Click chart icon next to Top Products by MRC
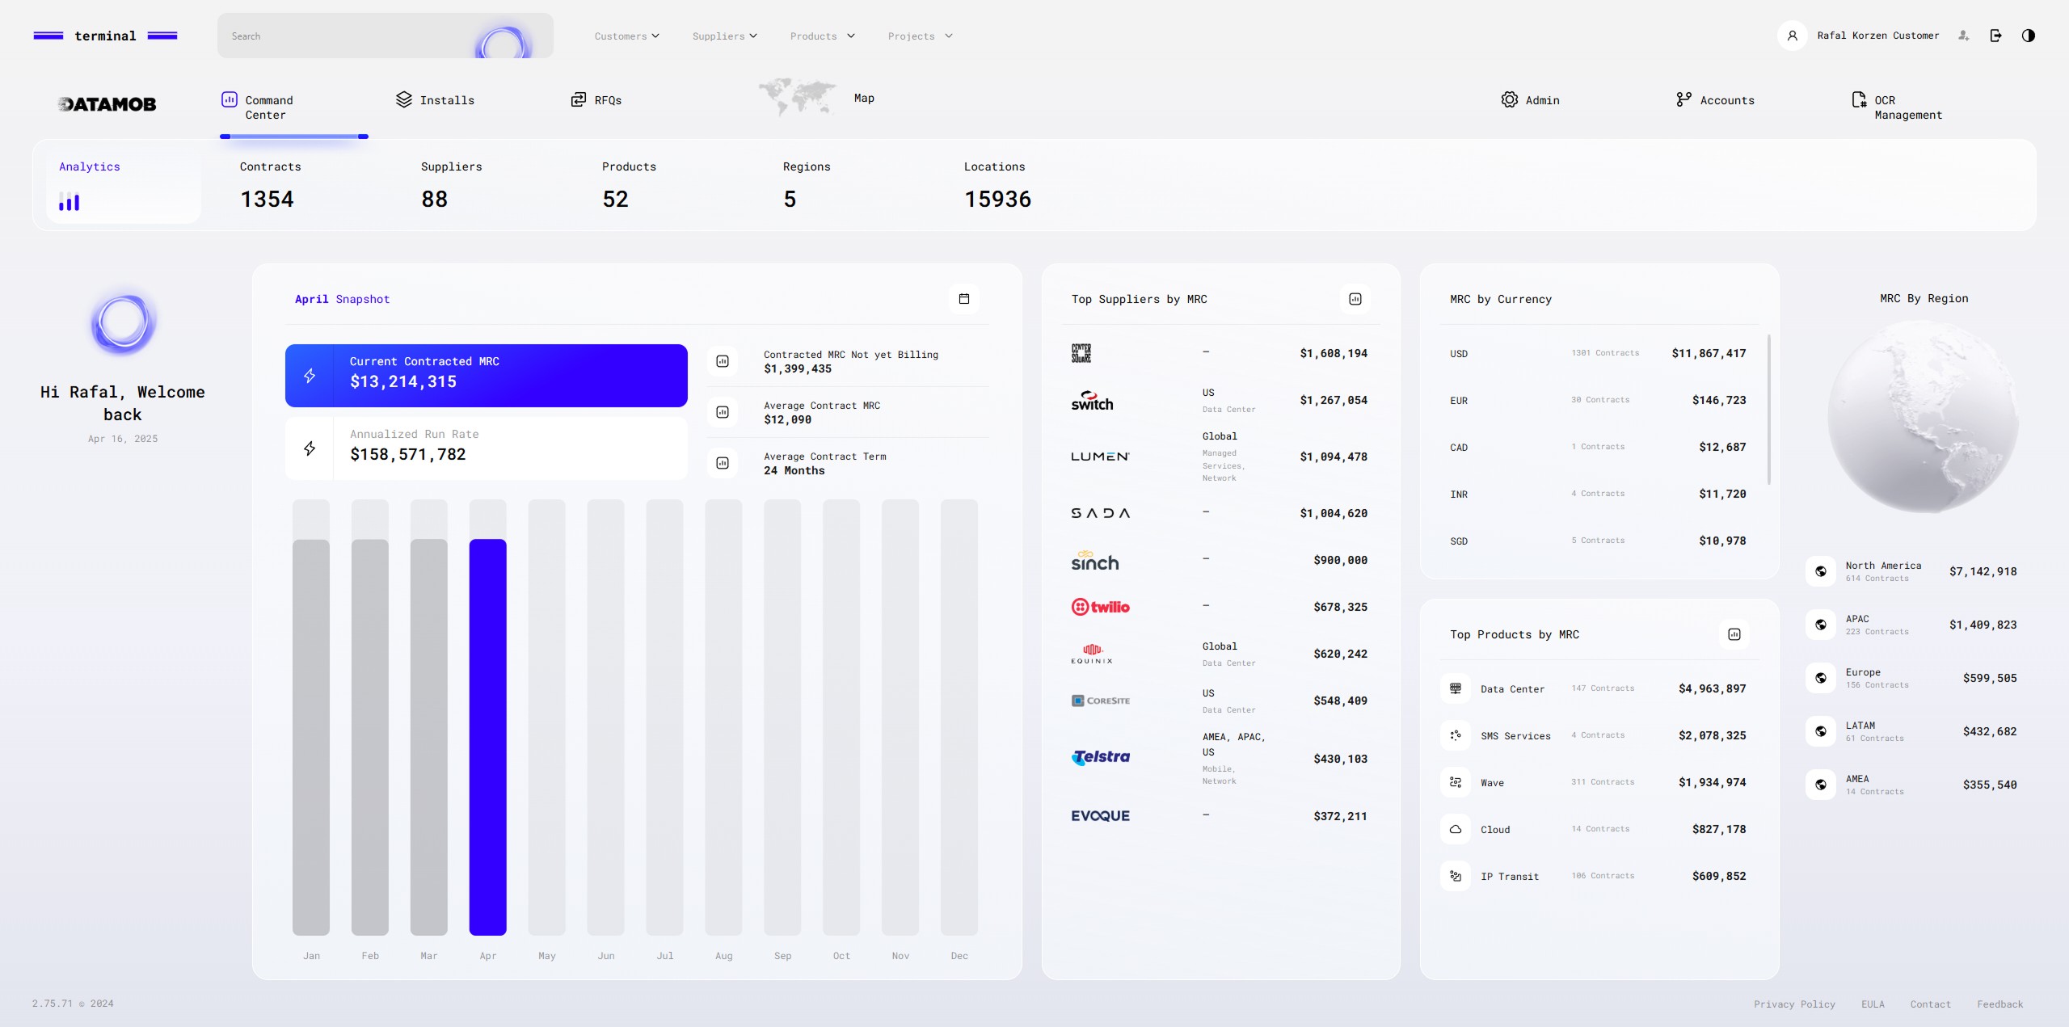 click(1734, 634)
